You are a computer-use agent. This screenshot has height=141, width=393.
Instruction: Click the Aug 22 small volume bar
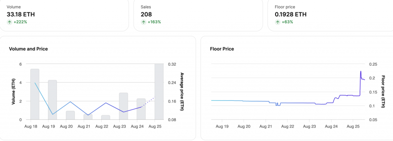point(106,118)
